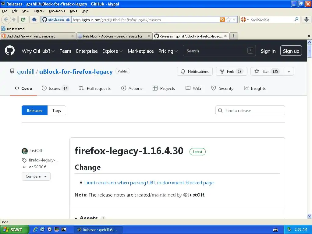312x234 pixels.
Task: Click the vertical scrollbar down arrow
Action: [309, 216]
